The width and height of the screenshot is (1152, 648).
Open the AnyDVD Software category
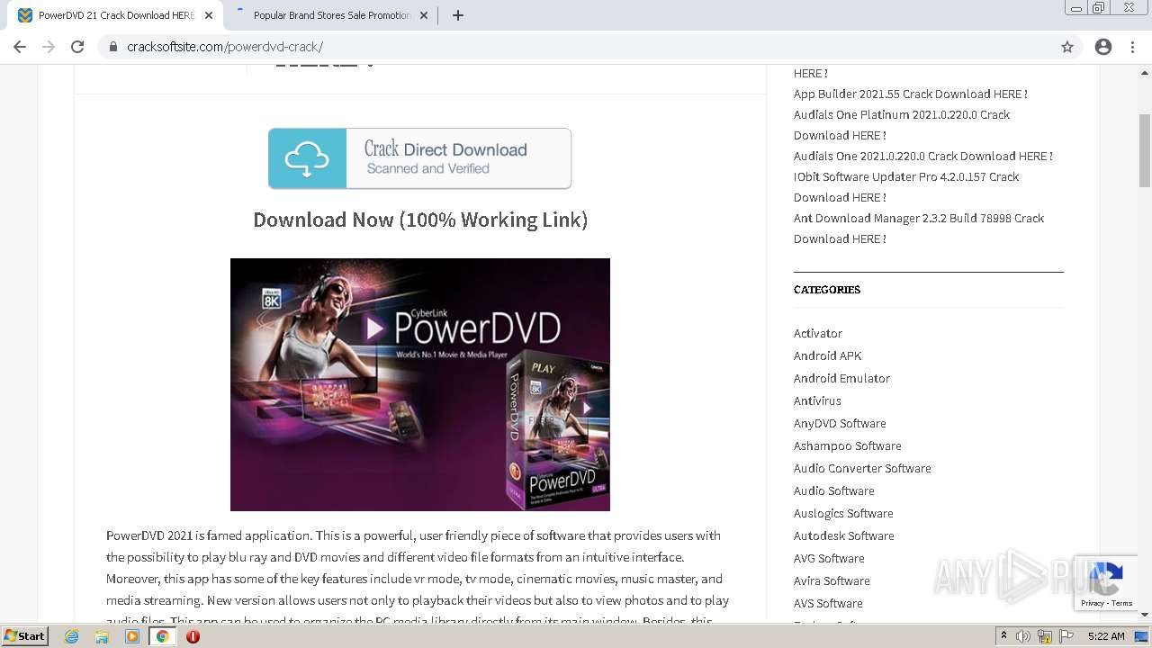pyautogui.click(x=840, y=423)
